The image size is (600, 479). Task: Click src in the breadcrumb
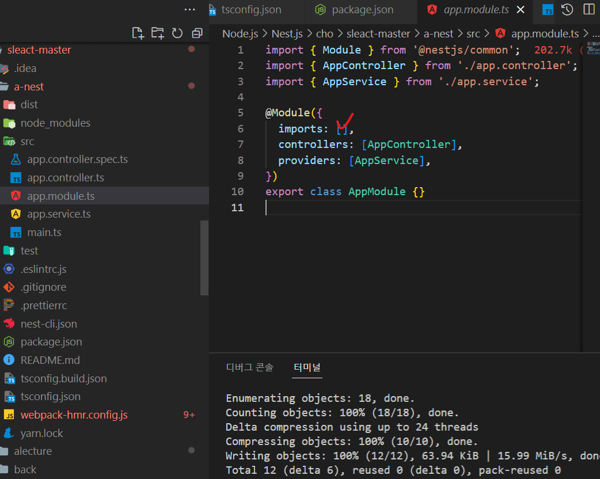pos(473,33)
